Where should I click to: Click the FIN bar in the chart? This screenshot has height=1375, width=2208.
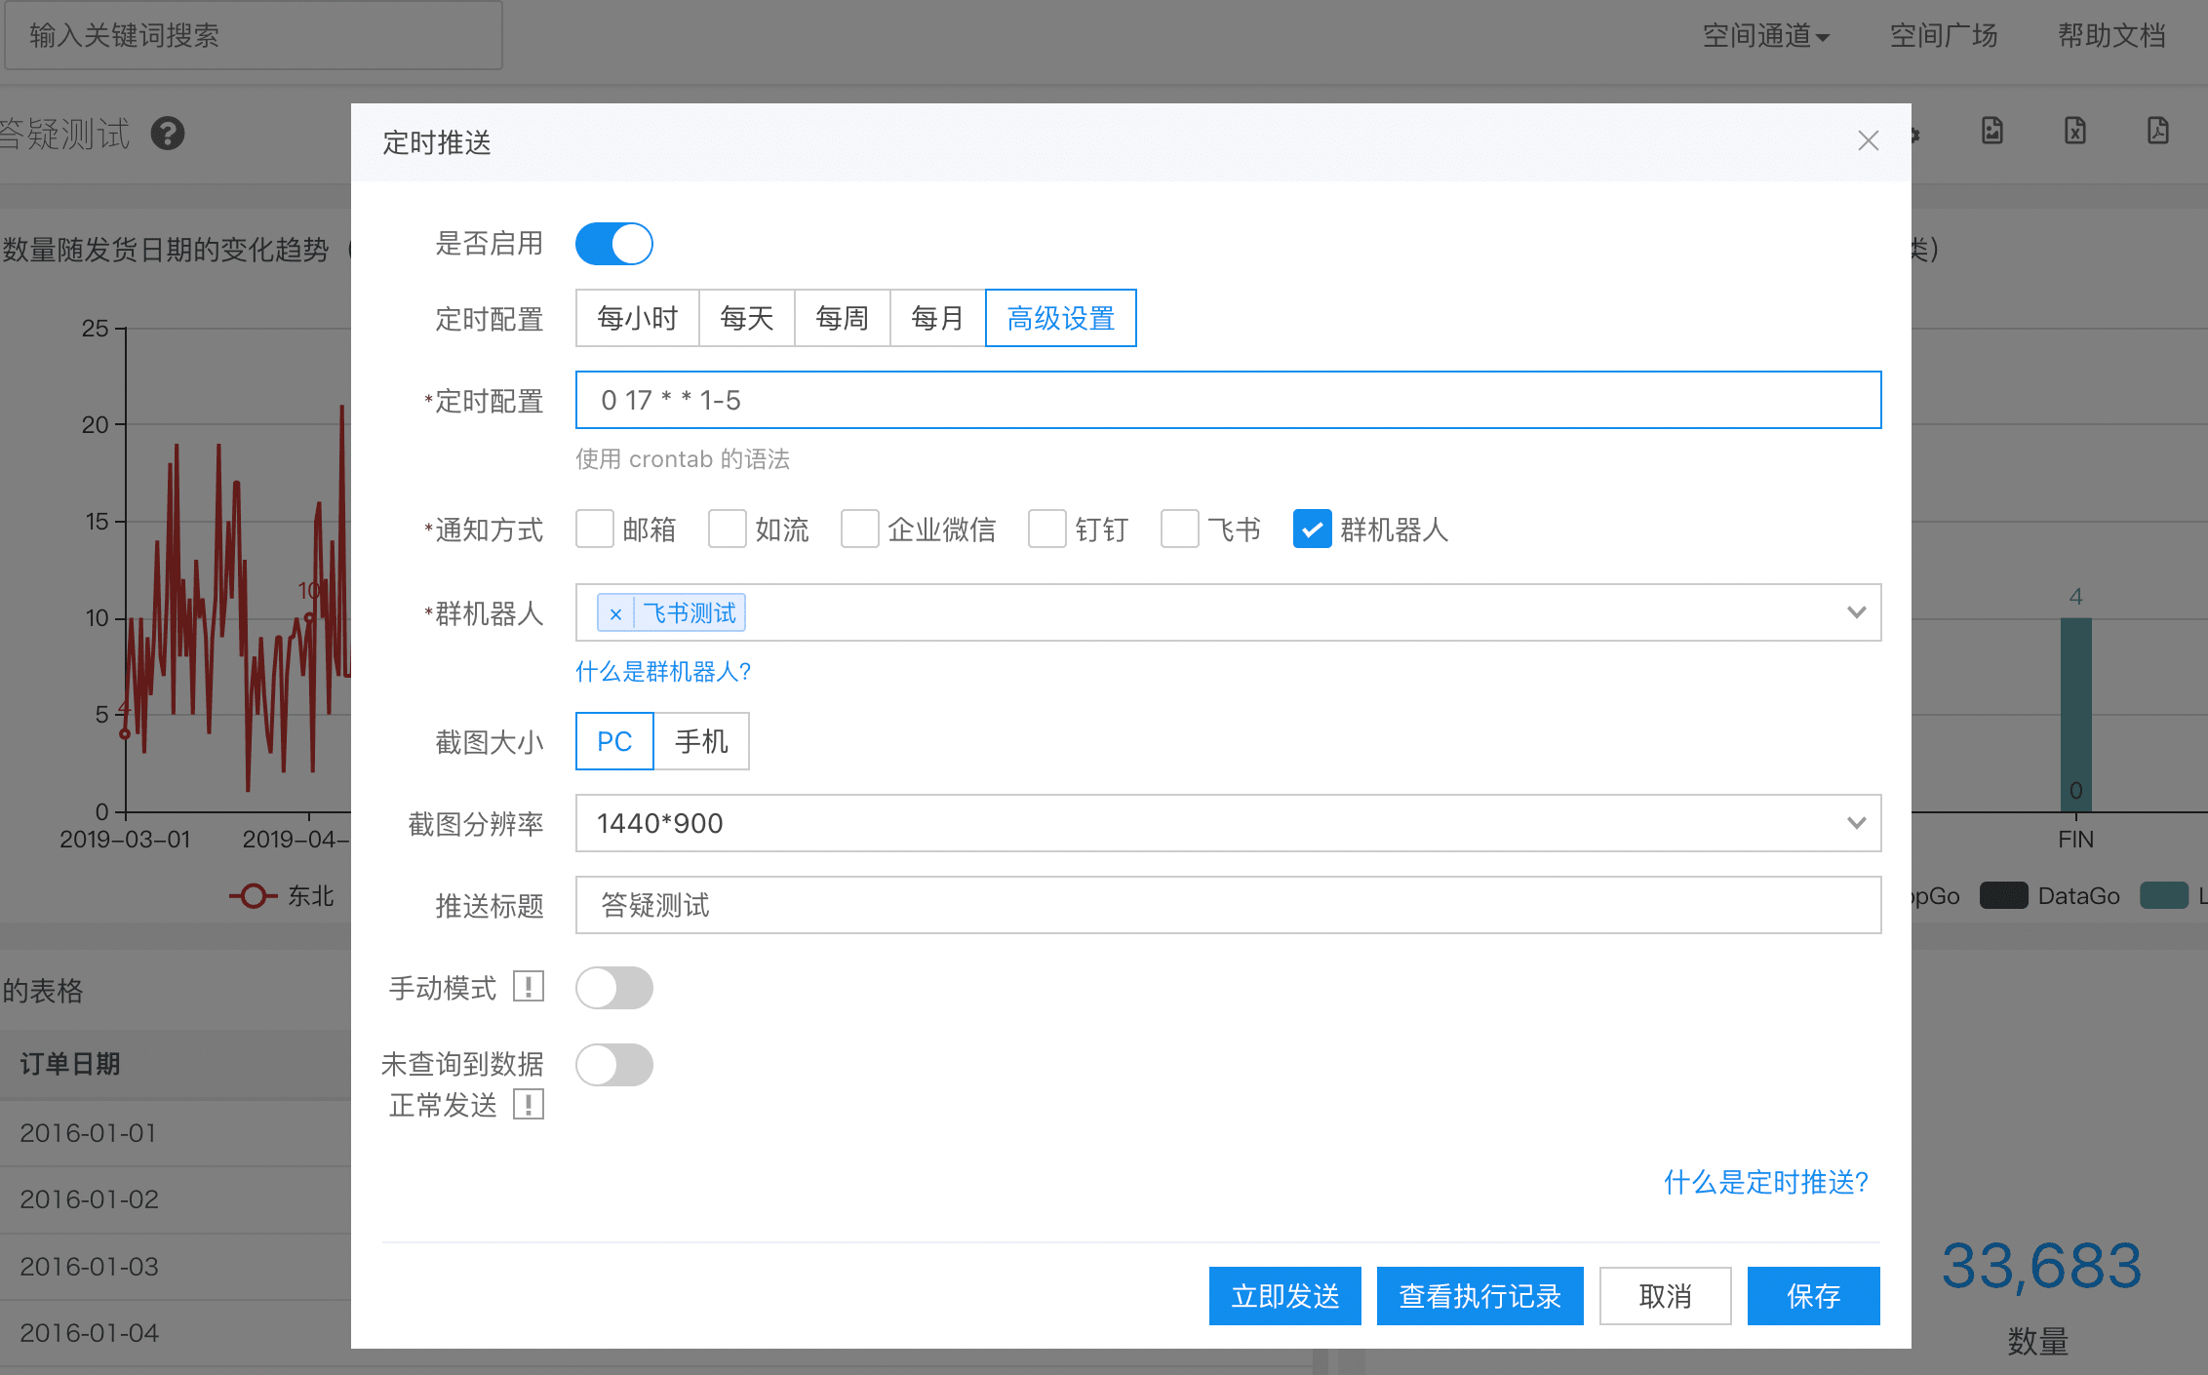pyautogui.click(x=2076, y=714)
